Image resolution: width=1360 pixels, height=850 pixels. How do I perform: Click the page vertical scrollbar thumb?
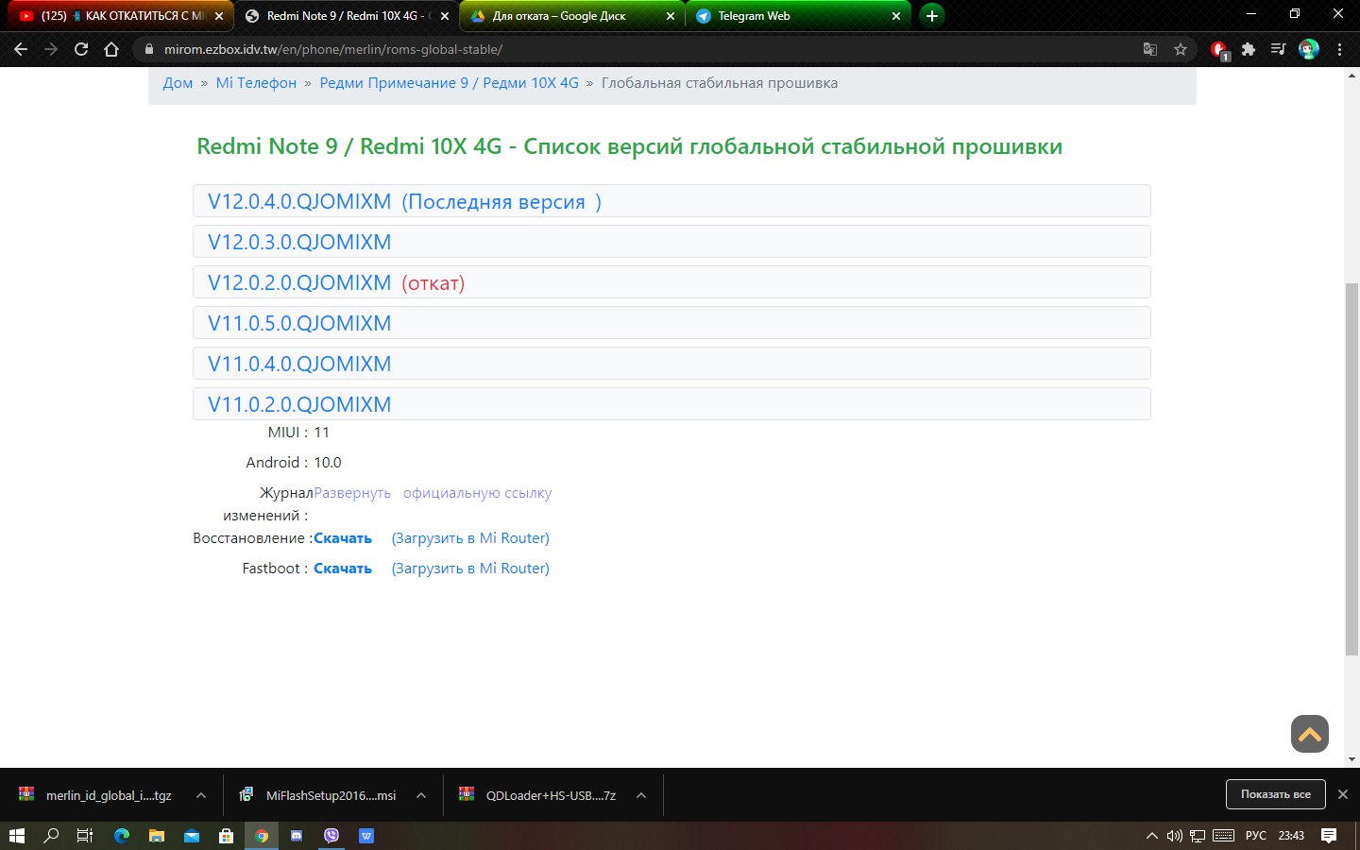tap(1351, 468)
